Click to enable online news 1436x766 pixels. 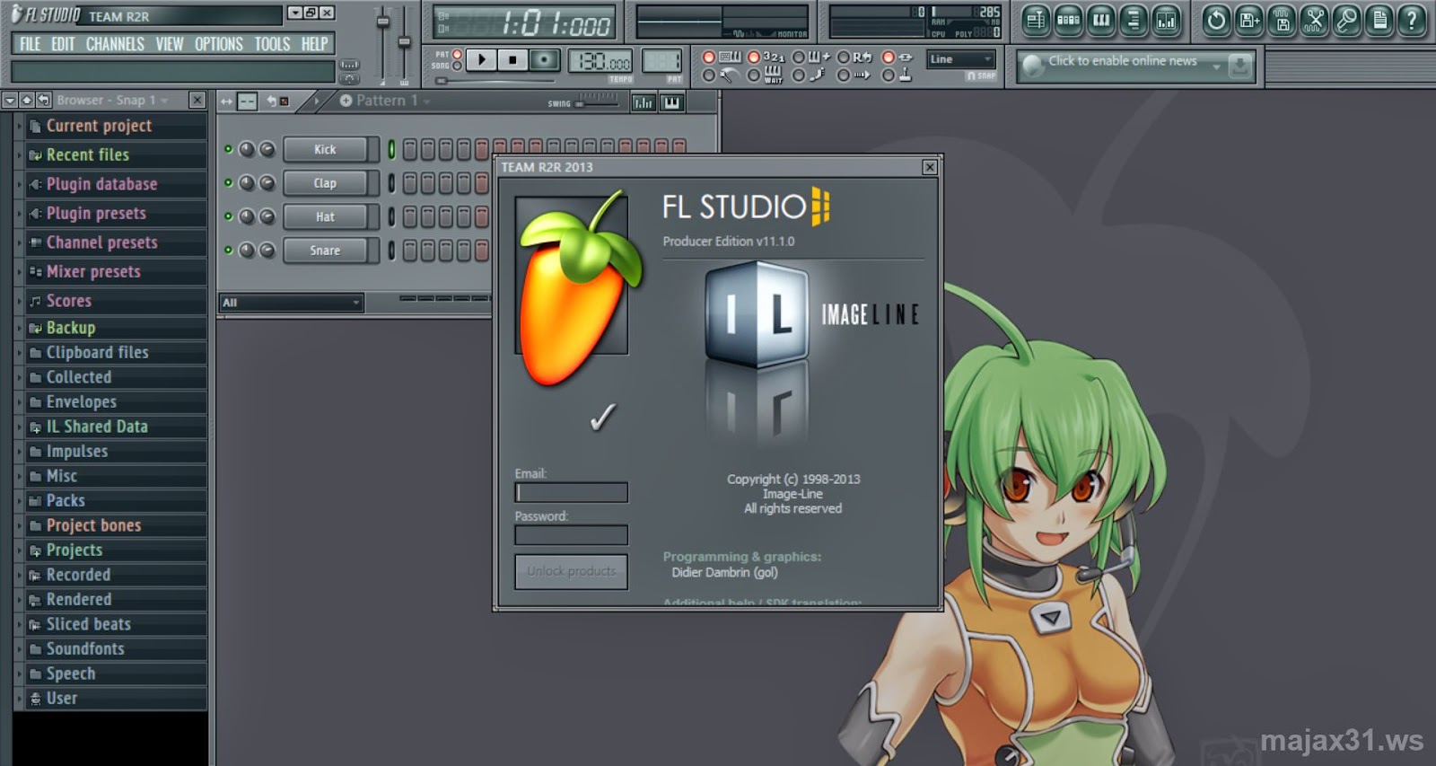[x=1123, y=61]
